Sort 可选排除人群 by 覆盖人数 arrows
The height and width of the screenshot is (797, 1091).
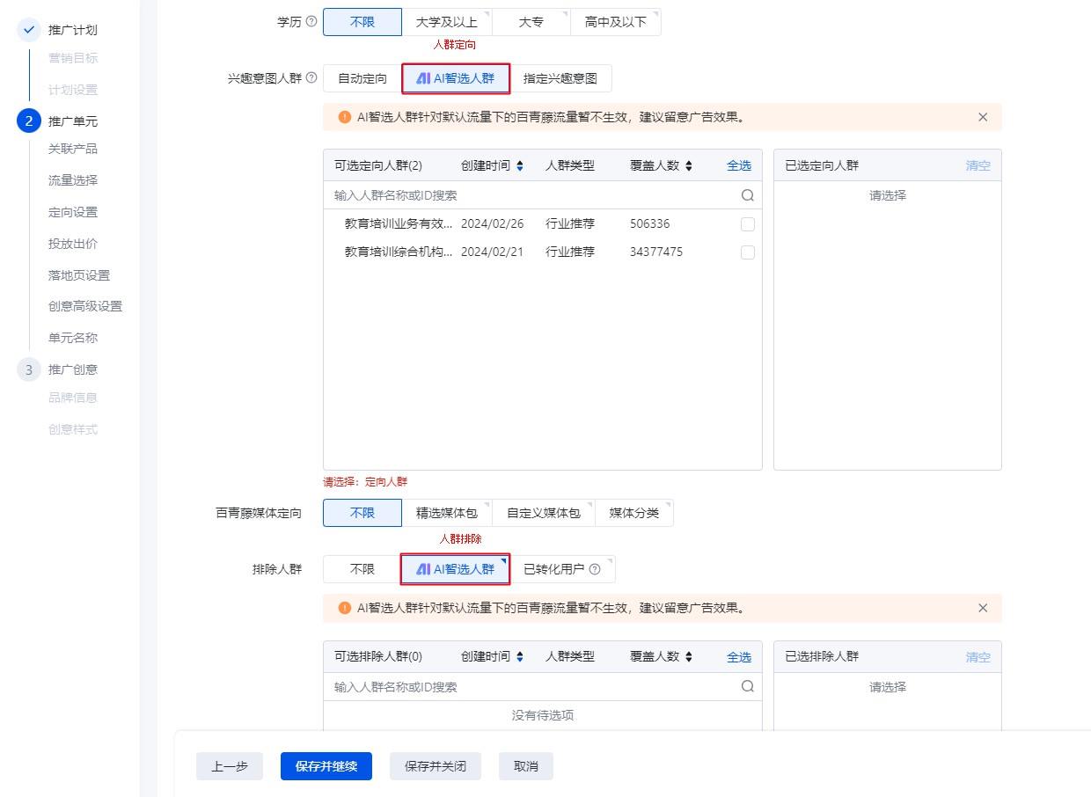coord(689,657)
